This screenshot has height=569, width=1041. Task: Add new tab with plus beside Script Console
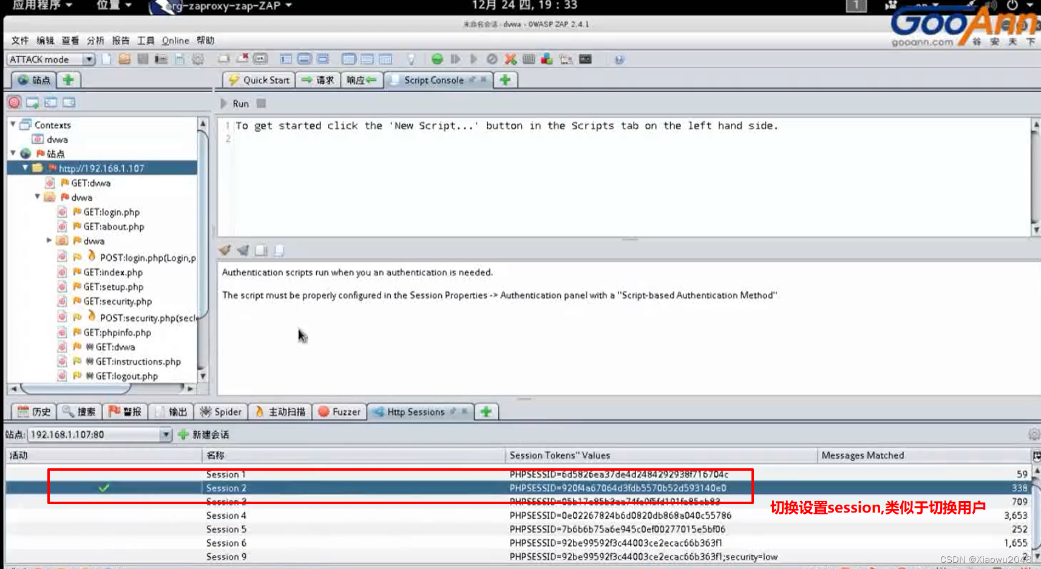click(505, 79)
